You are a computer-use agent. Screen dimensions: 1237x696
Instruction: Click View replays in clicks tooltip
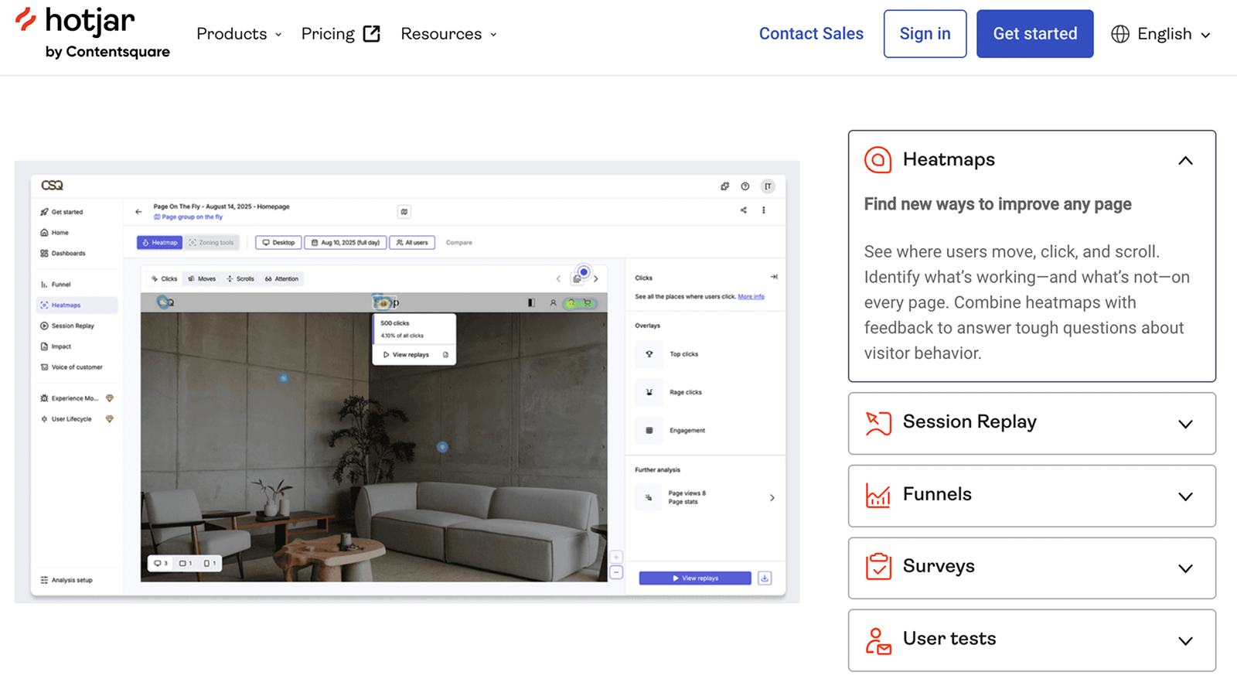click(x=406, y=355)
